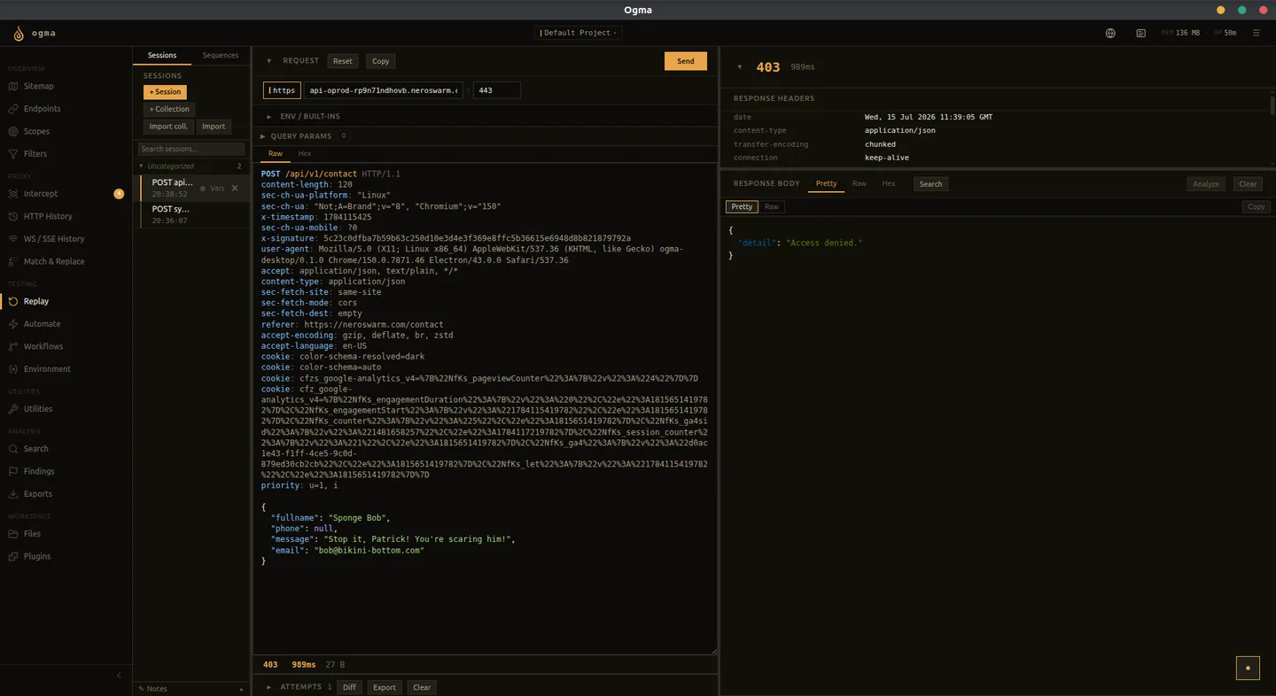Open the Findings sidebar icon
This screenshot has height=696, width=1276.
click(x=13, y=471)
